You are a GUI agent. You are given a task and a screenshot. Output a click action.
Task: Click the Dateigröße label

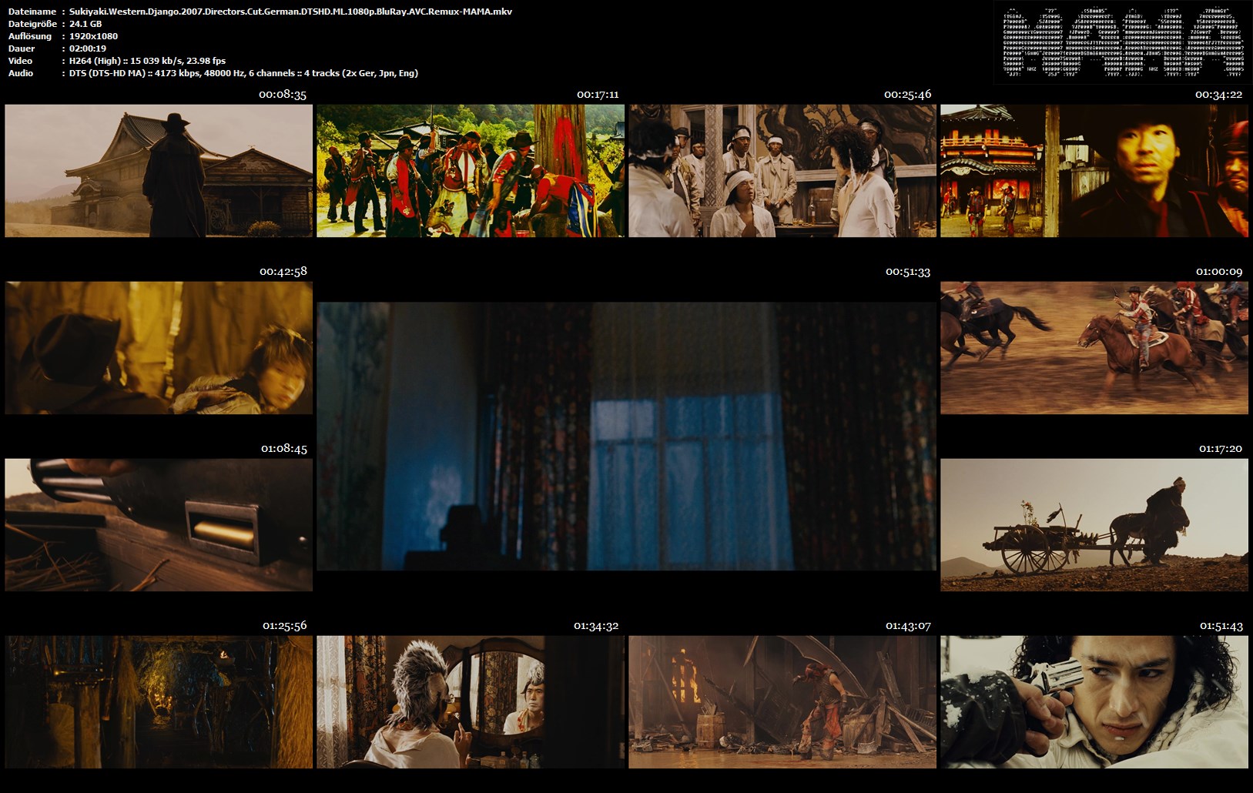32,24
